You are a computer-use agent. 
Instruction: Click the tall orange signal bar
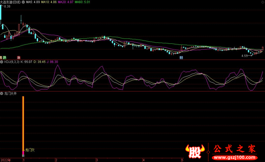[23, 123]
